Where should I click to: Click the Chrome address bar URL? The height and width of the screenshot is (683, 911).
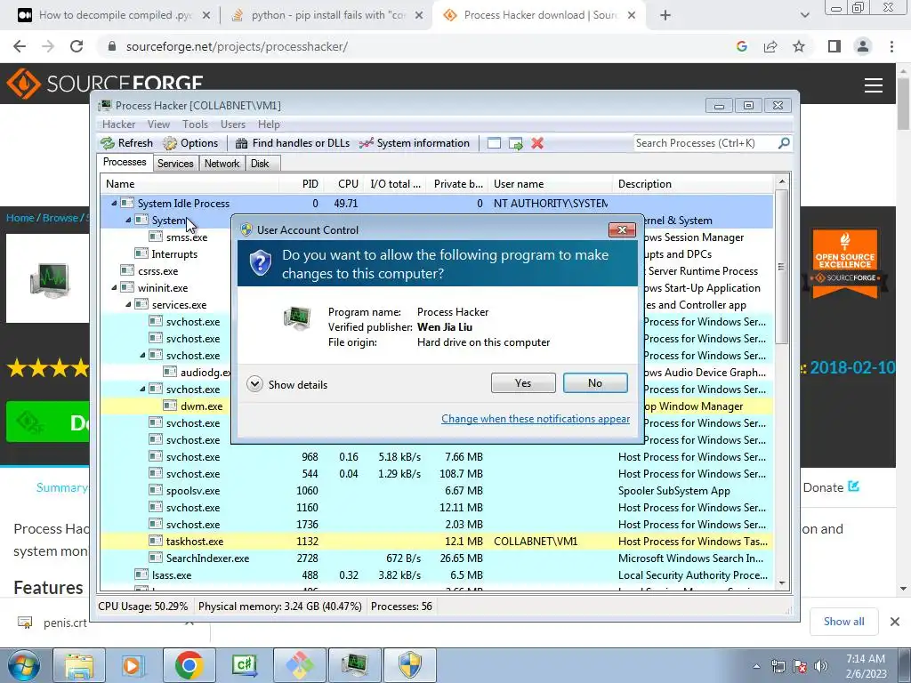237,46
